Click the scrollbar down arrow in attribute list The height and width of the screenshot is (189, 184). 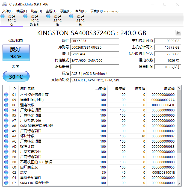pyautogui.click(x=179, y=184)
